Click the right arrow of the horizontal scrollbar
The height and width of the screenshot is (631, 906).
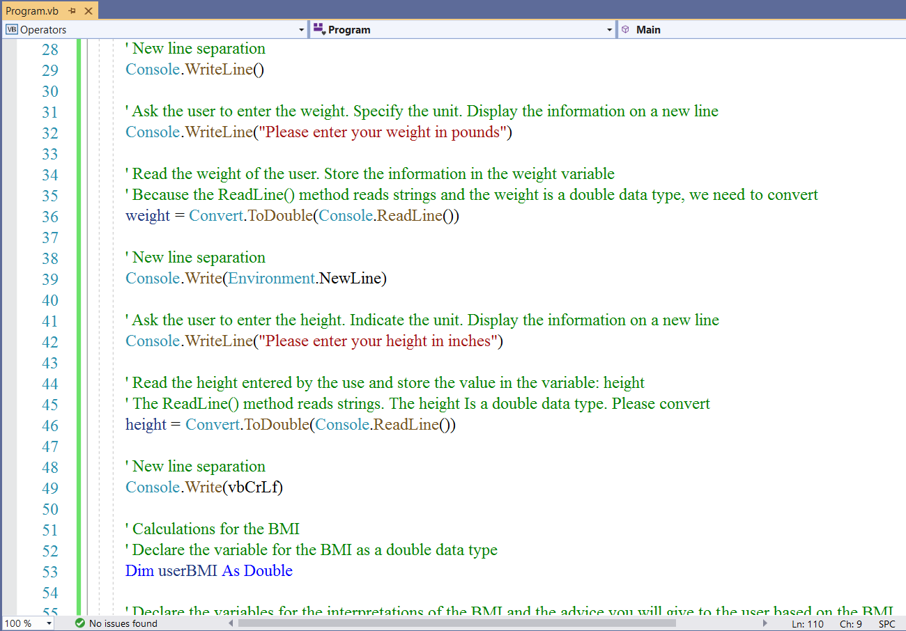tap(766, 623)
